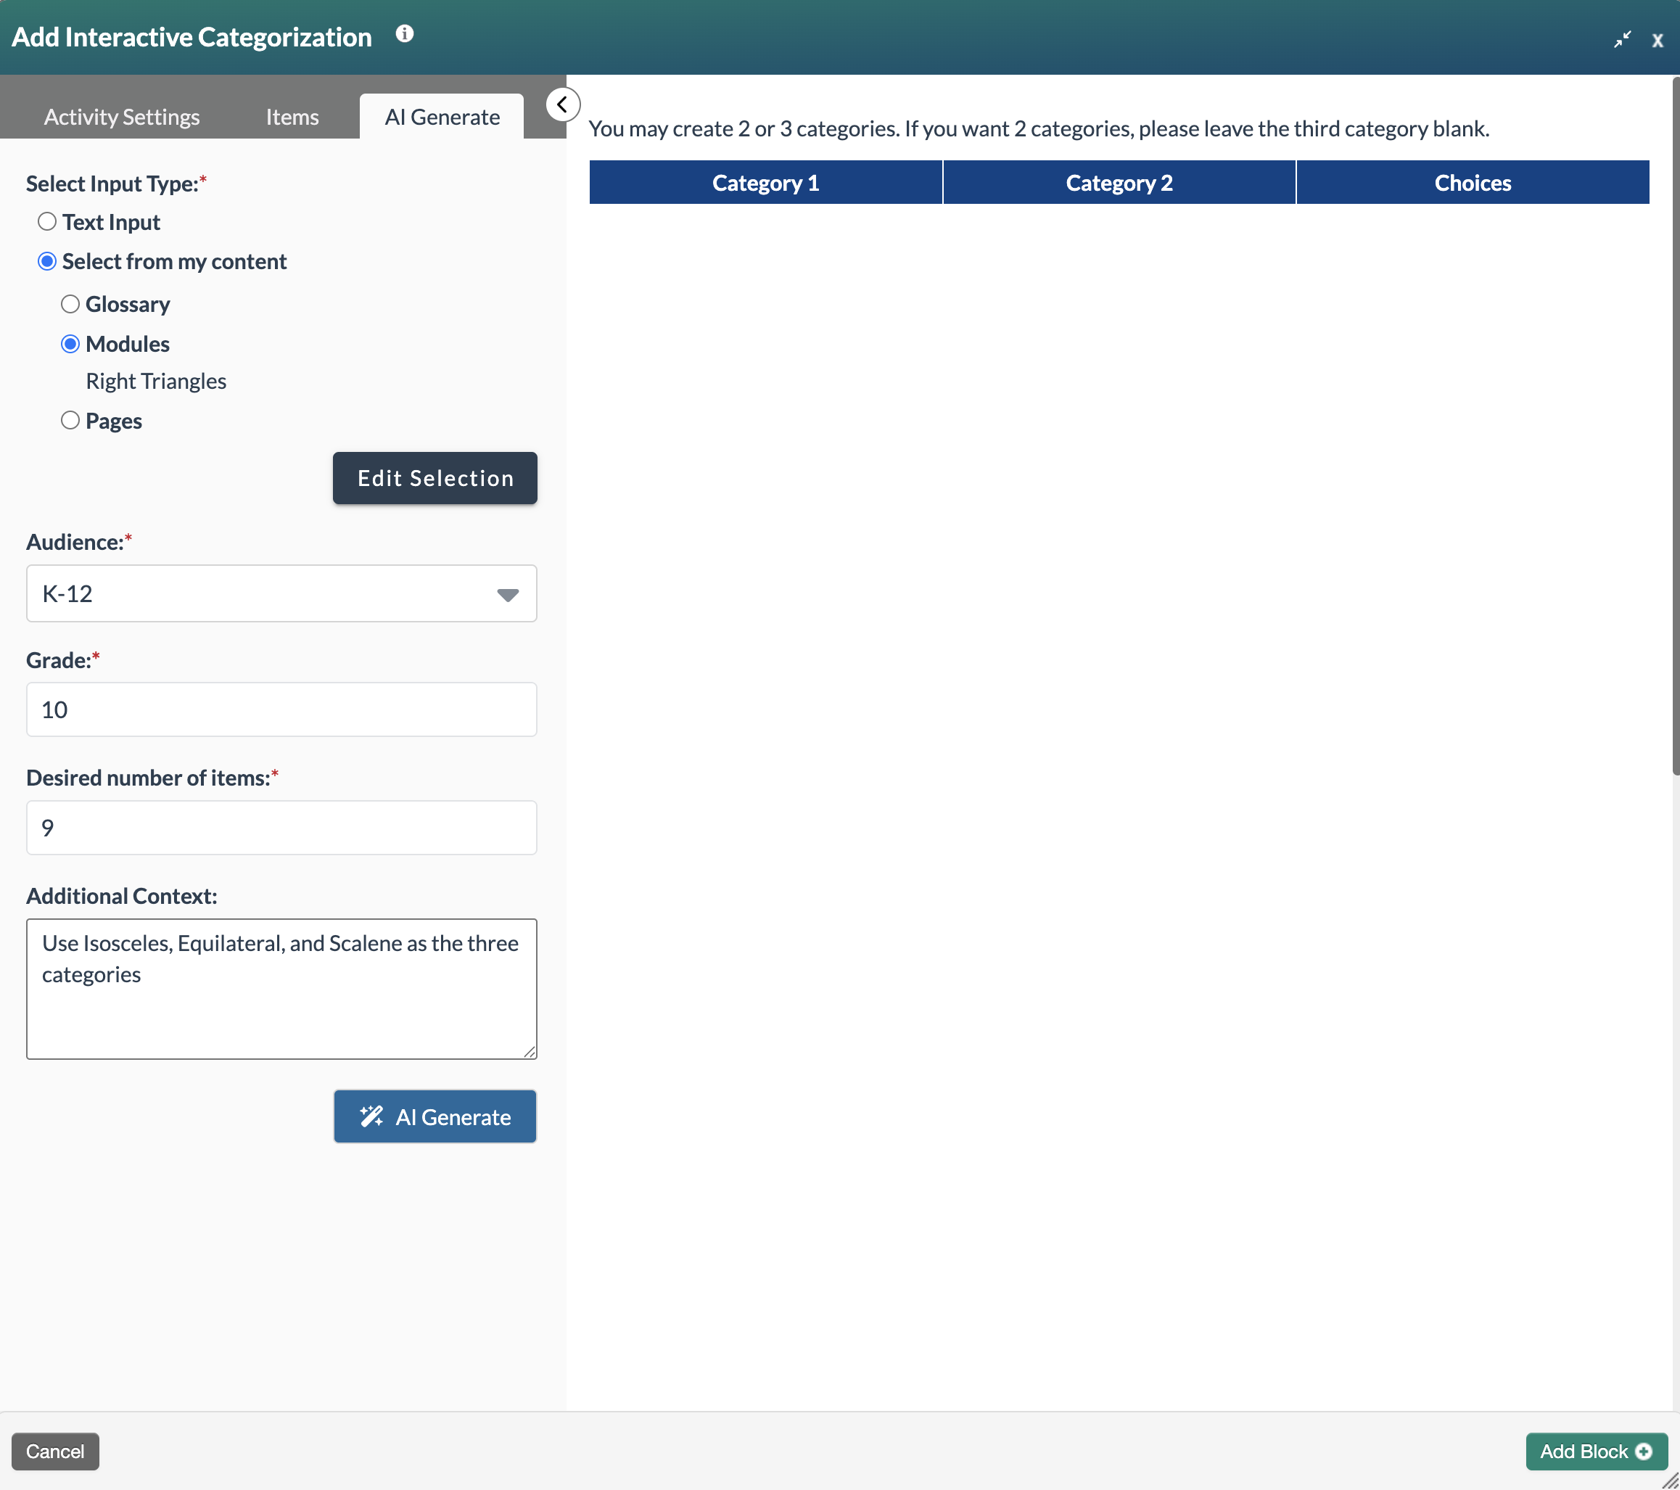Viewport: 1680px width, 1490px height.
Task: Select the Text Input radio button
Action: click(47, 221)
